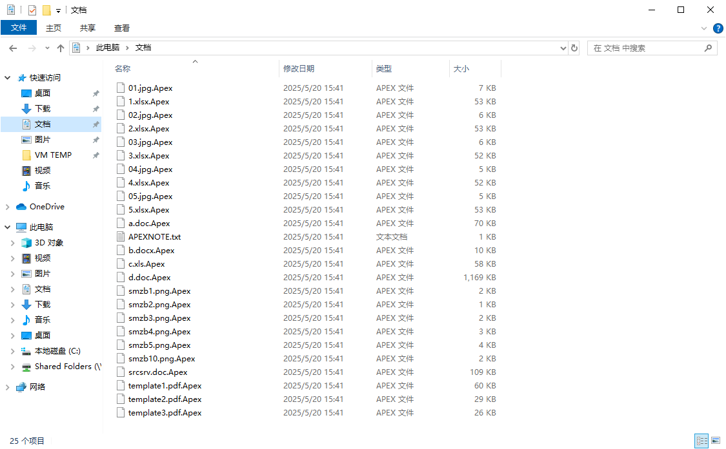This screenshot has height=449, width=726.
Task: Expand the ribbon with the chevron
Action: 704,28
